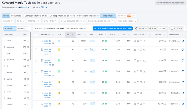Open the Intenção filter dropdown

point(34,21)
